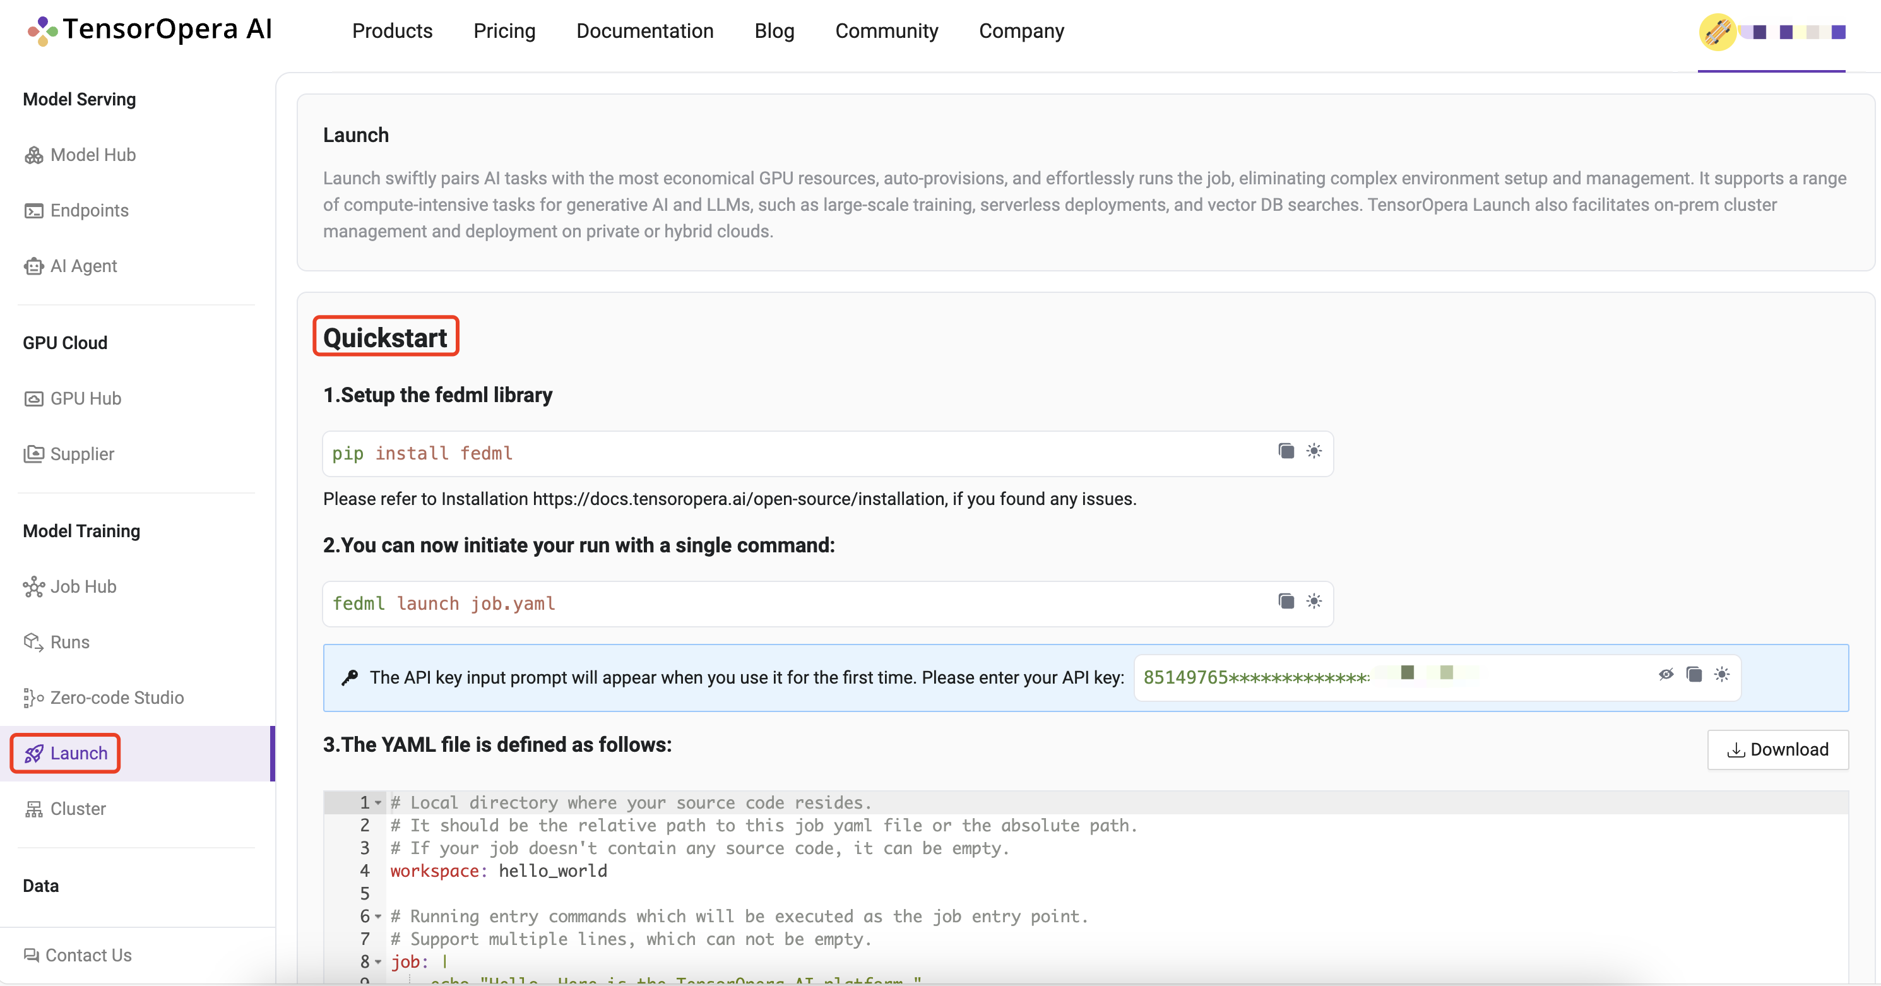This screenshot has width=1881, height=986.
Task: Collapse the code fold at line 1
Action: [378, 803]
